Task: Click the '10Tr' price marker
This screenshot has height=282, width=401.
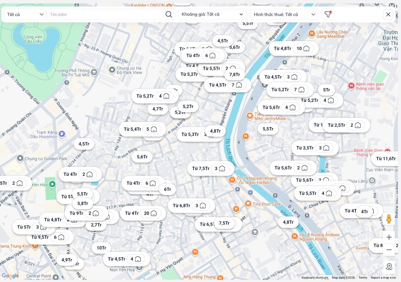Action: [101, 248]
